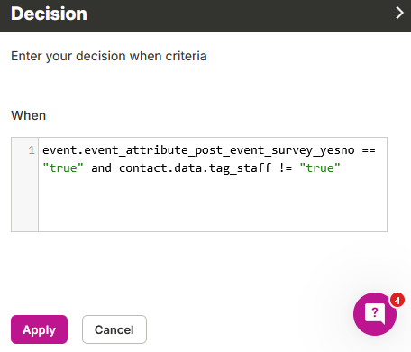Click the Decision panel title

49,14
